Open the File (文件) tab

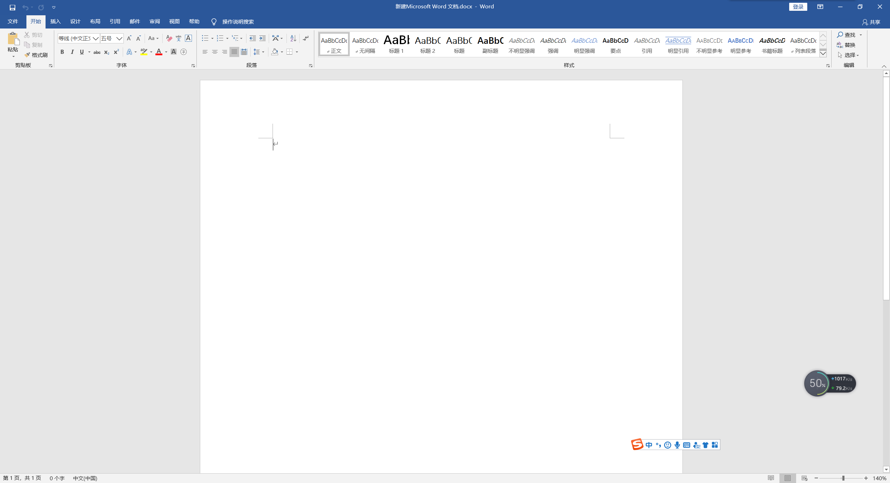point(13,22)
